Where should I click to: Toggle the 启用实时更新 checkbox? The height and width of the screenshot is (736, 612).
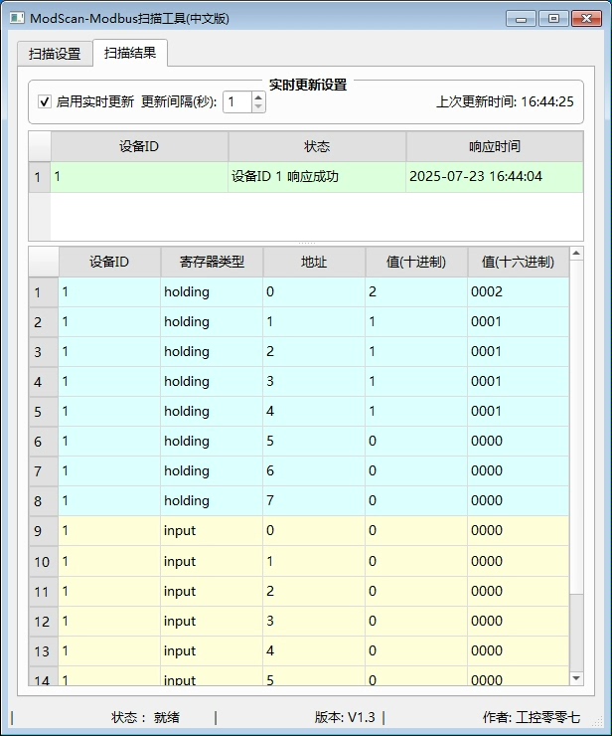[45, 101]
